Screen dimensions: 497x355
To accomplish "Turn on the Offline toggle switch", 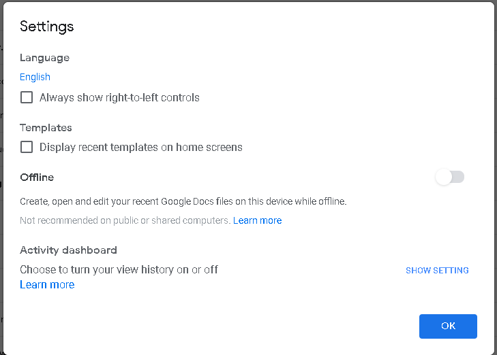I will pyautogui.click(x=449, y=177).
